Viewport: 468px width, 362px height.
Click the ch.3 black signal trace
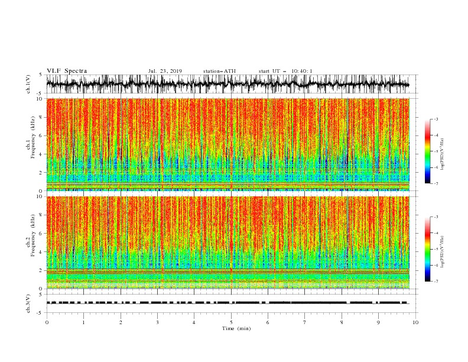227,303
